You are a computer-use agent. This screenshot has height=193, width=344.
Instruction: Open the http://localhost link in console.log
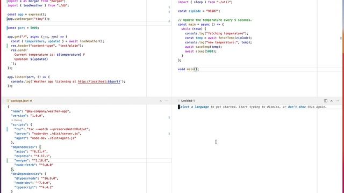pyautogui.click(x=99, y=81)
